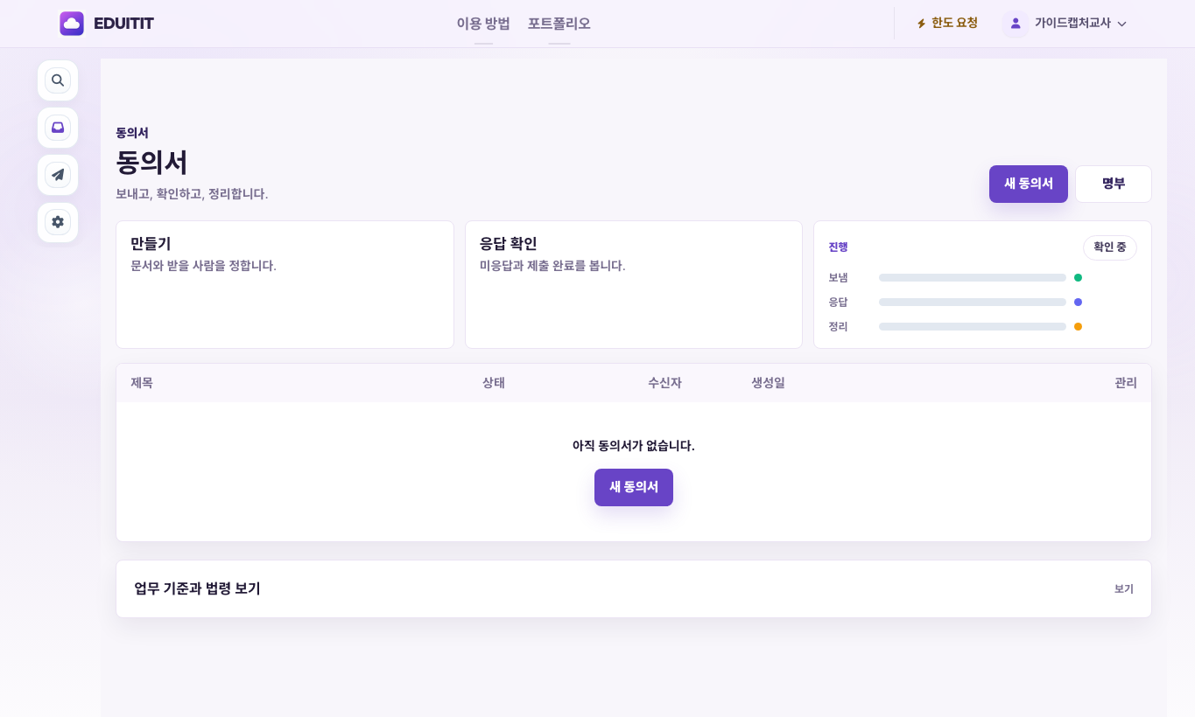Click the 수신자 column header
The width and height of the screenshot is (1195, 717).
[664, 383]
